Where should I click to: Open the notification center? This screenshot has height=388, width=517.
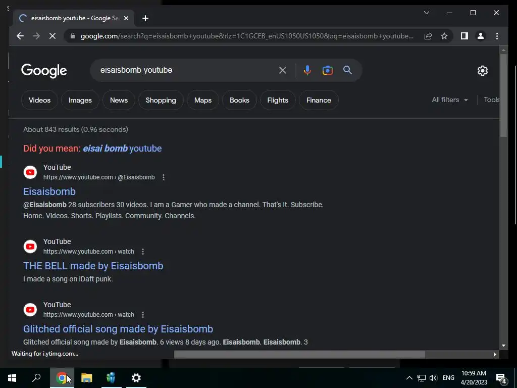click(501, 378)
